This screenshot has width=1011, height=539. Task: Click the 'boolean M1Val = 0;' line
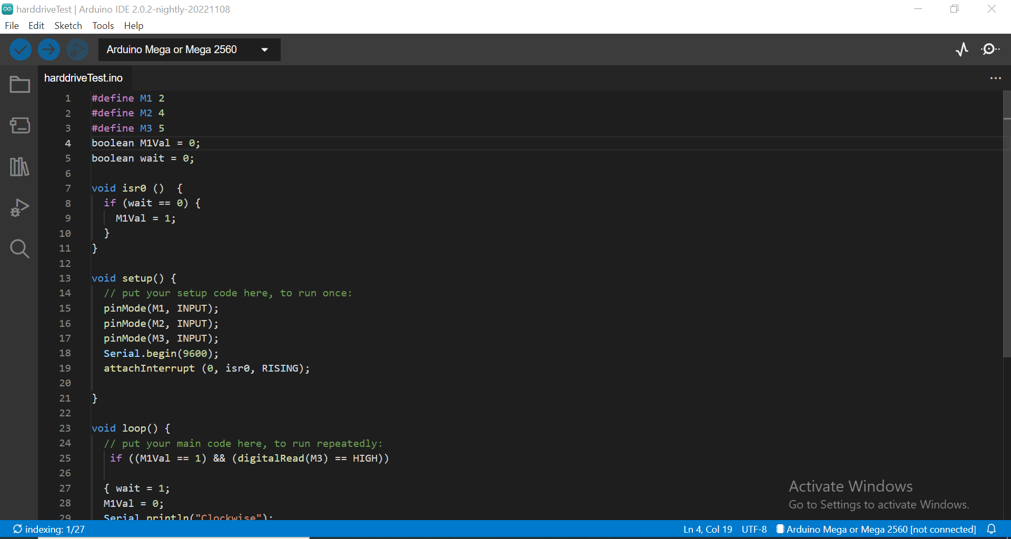[146, 143]
